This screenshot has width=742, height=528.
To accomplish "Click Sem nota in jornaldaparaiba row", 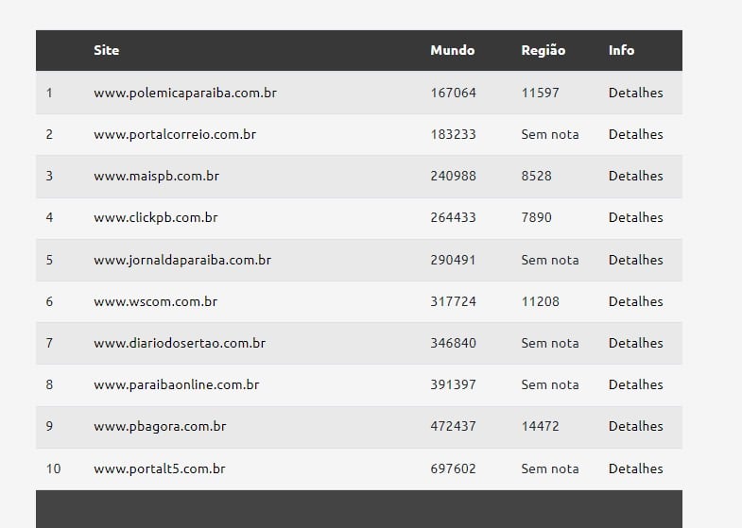I will click(x=550, y=260).
